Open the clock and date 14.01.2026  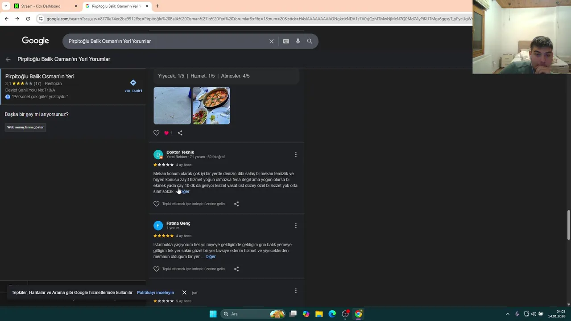coord(557,314)
